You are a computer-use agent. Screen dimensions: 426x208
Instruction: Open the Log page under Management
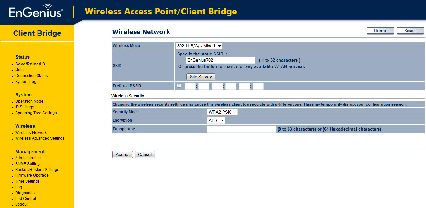pos(19,187)
